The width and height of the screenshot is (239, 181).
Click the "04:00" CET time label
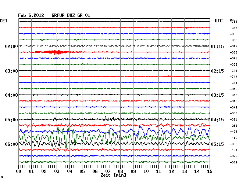click(11, 95)
